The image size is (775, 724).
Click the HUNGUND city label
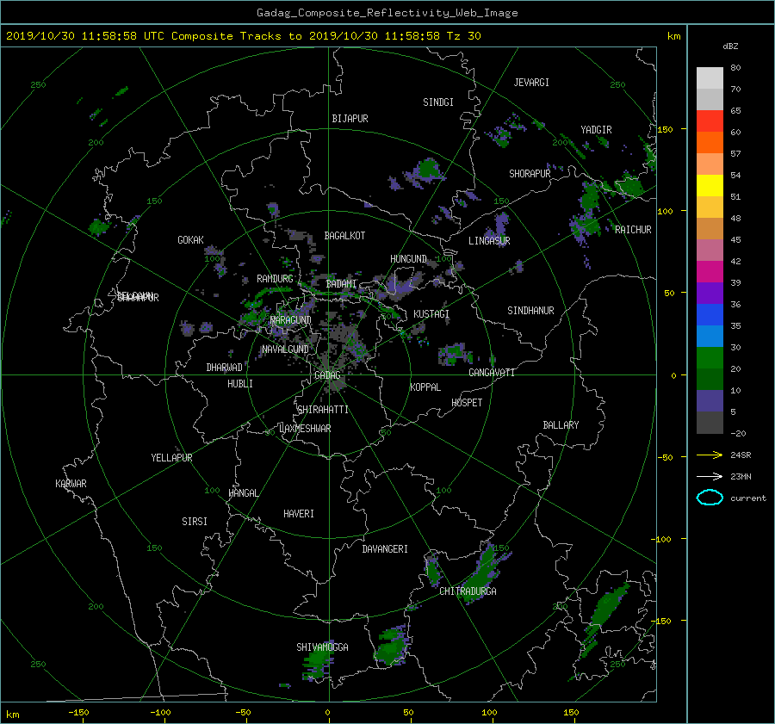coord(408,259)
